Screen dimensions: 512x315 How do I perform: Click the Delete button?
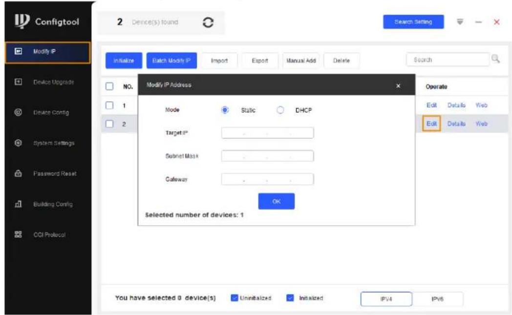coord(341,61)
